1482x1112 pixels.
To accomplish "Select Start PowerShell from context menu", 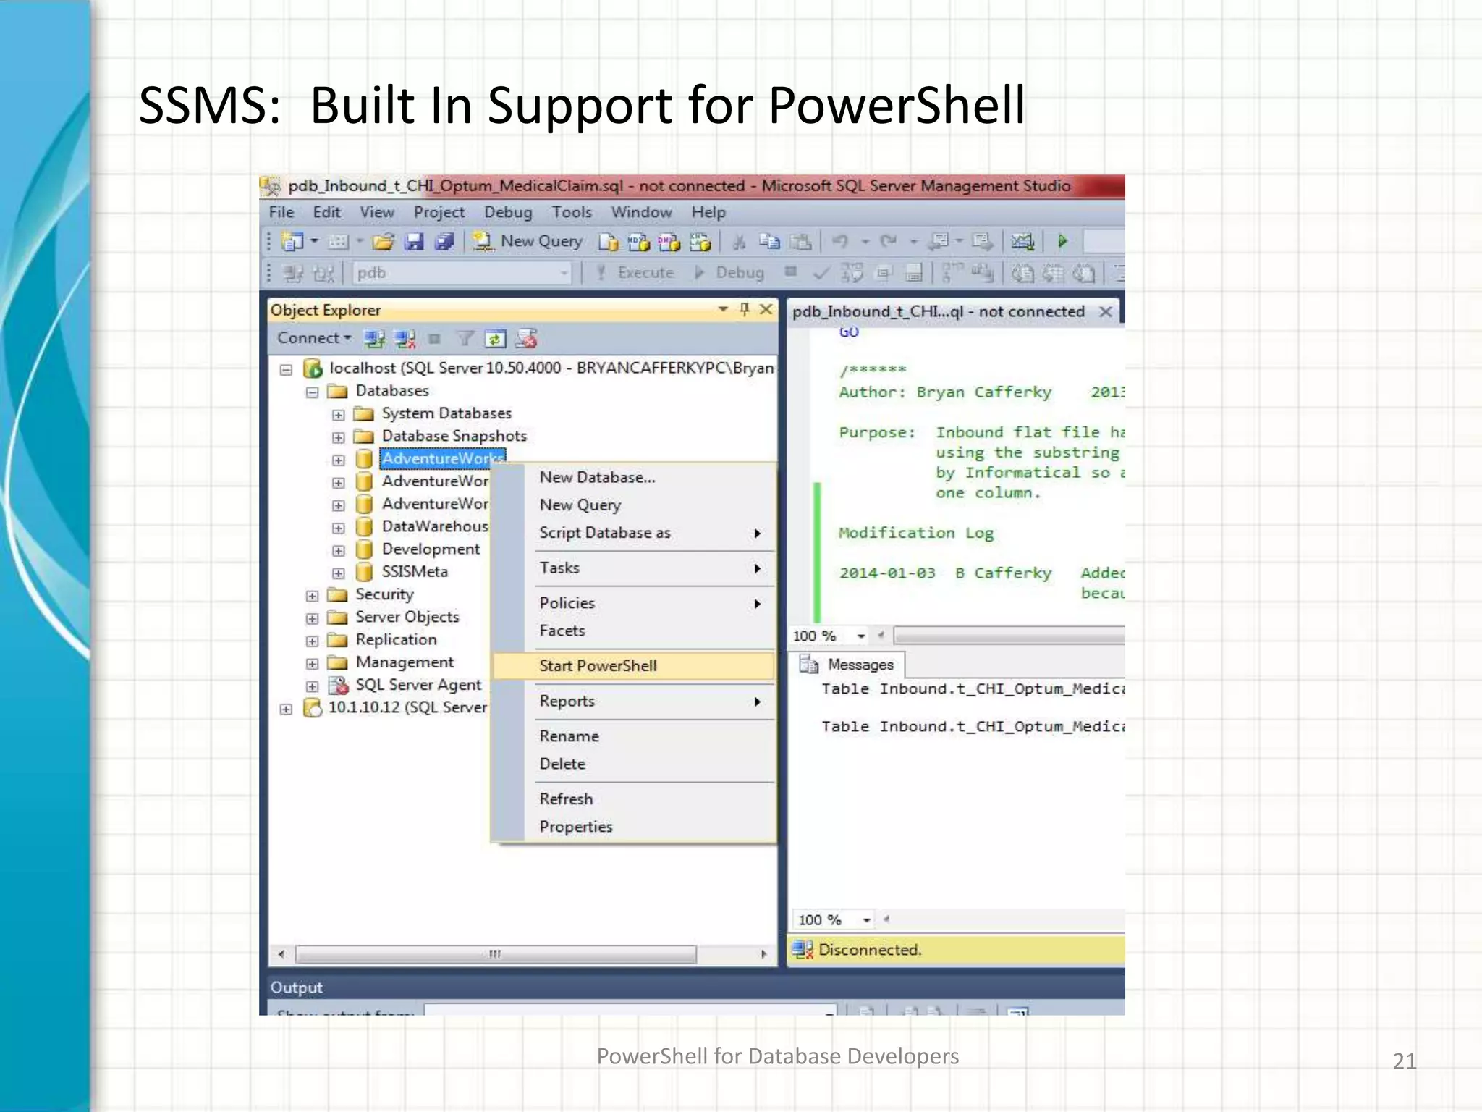I will pyautogui.click(x=598, y=666).
